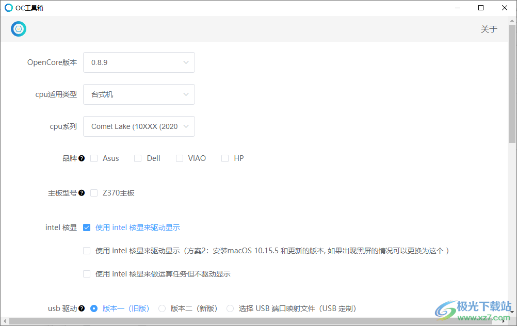Click the OC工具箱 title bar app icon
The image size is (517, 326).
[x=9, y=8]
